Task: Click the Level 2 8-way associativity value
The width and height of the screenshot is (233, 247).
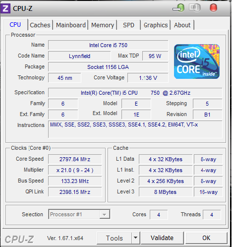Action: tap(208, 181)
